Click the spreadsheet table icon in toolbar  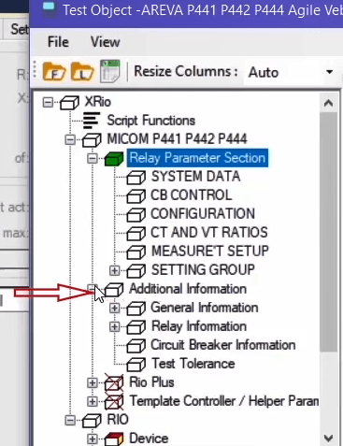coord(109,71)
